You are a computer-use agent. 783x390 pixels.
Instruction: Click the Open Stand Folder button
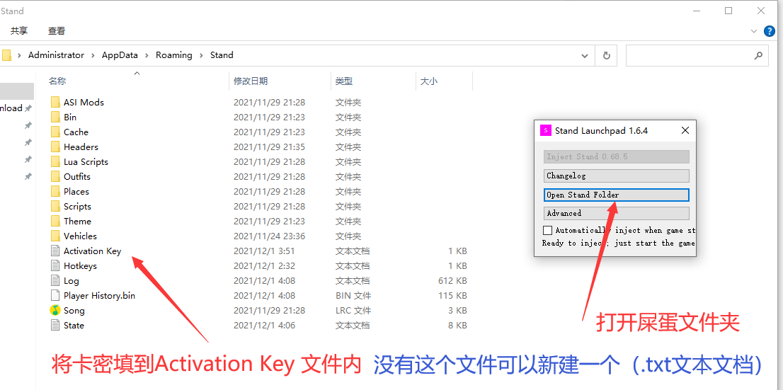616,195
